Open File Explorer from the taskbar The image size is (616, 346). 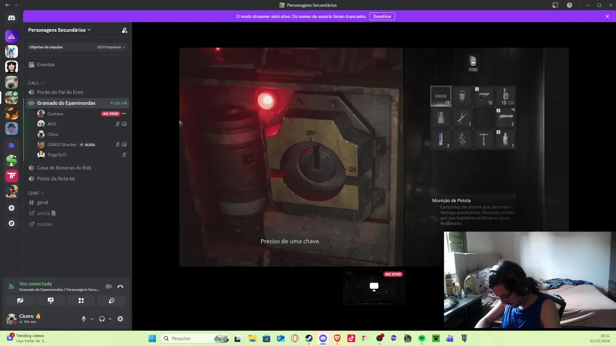pos(252,338)
